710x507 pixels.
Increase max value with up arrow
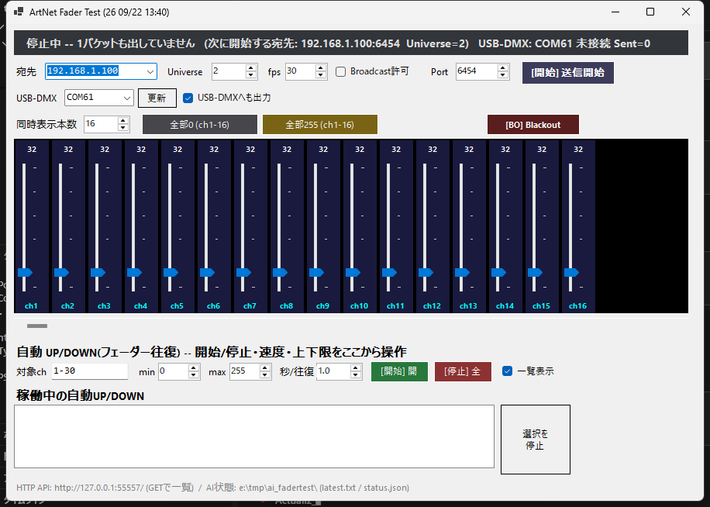point(265,368)
